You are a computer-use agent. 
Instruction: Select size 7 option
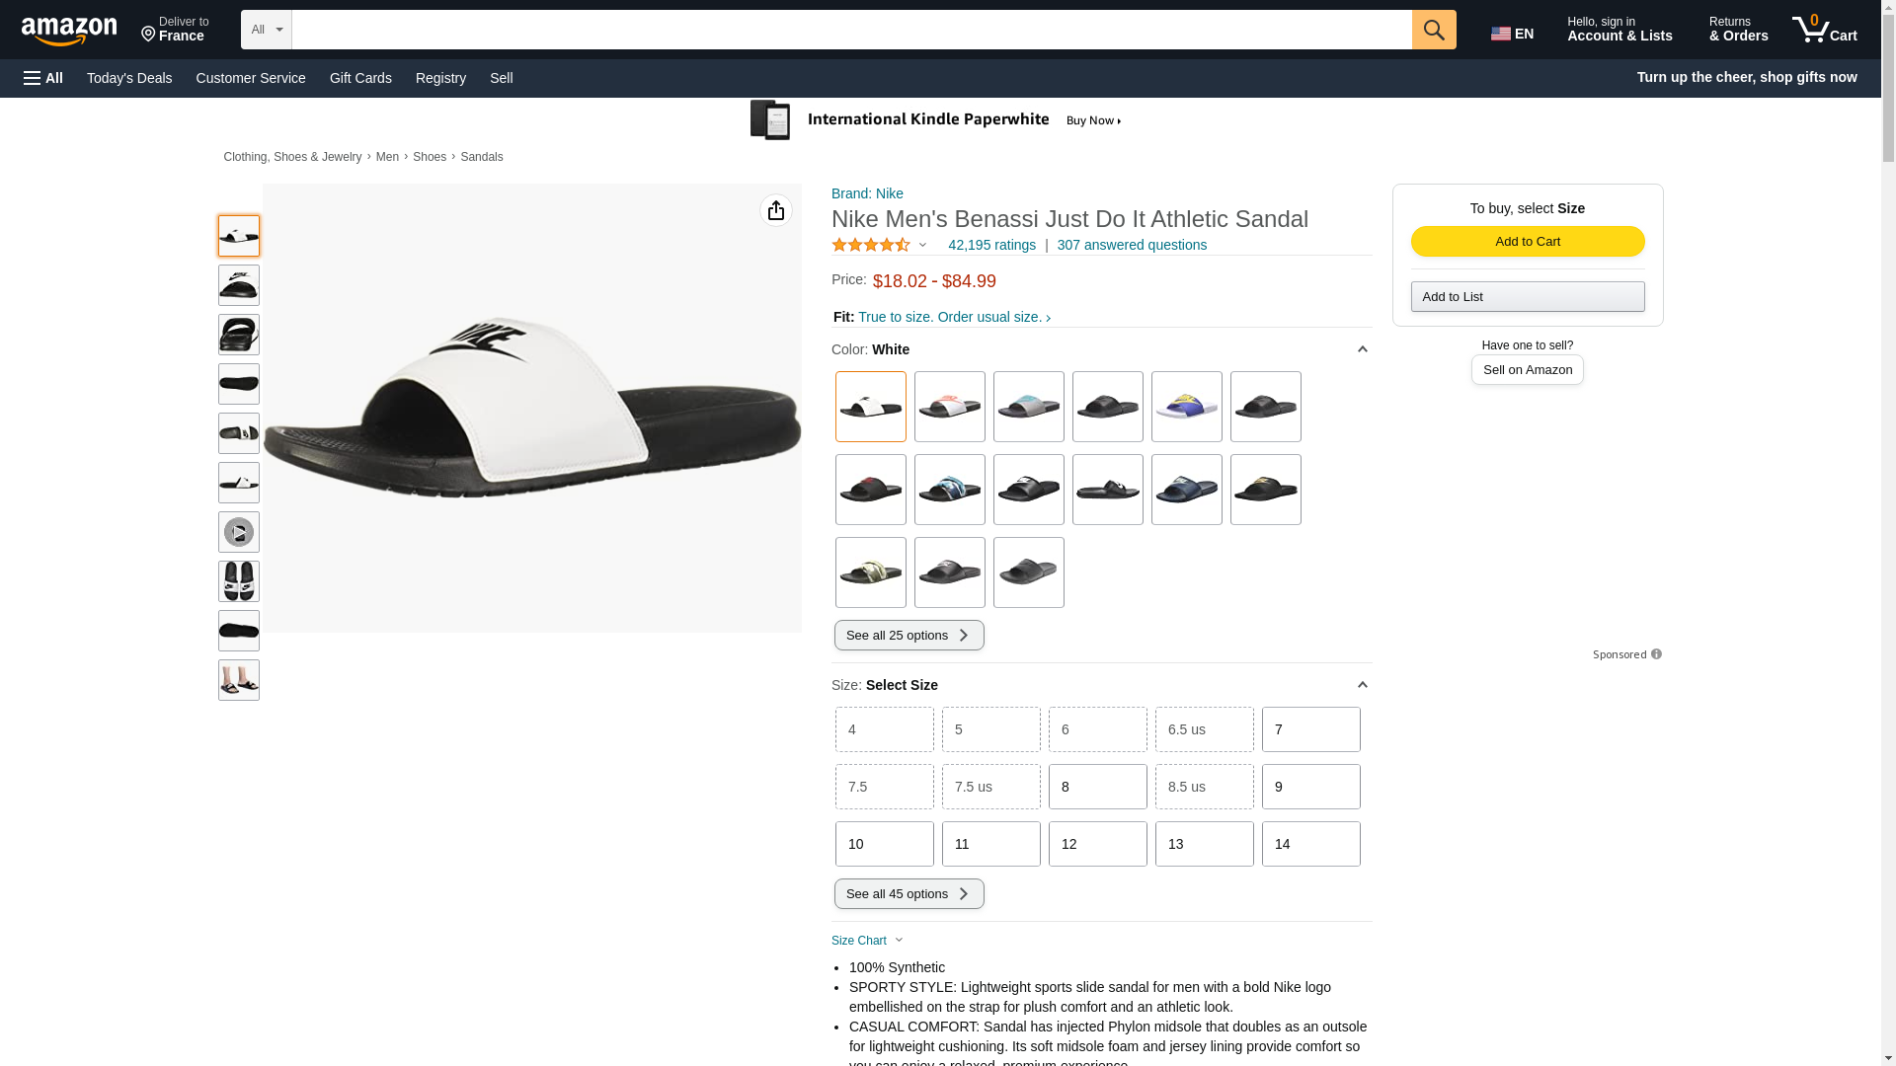pyautogui.click(x=1310, y=729)
